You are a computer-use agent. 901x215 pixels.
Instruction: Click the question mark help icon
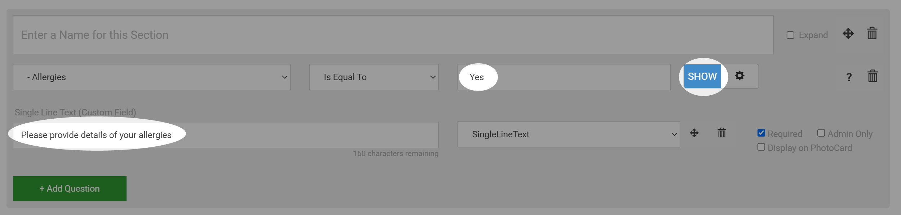tap(849, 77)
